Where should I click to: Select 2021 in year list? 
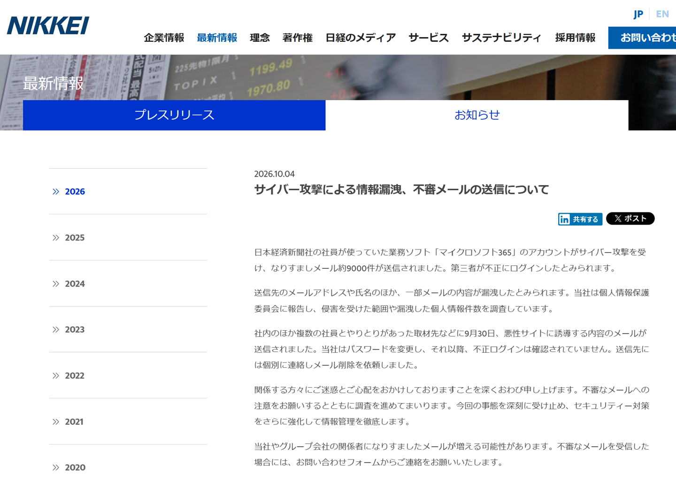pos(128,421)
